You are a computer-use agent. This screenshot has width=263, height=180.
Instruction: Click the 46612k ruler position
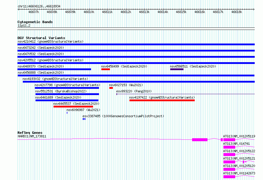(126, 12)
